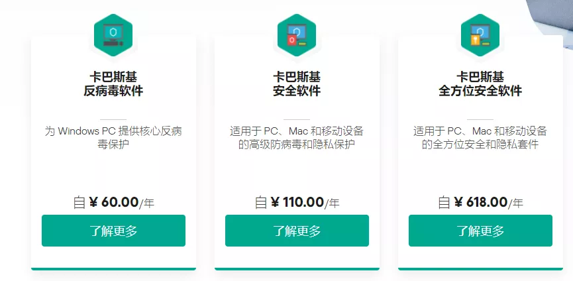
Task: Click the divider line under 卡巴斯基 安全软件 heading
Action: (x=297, y=119)
